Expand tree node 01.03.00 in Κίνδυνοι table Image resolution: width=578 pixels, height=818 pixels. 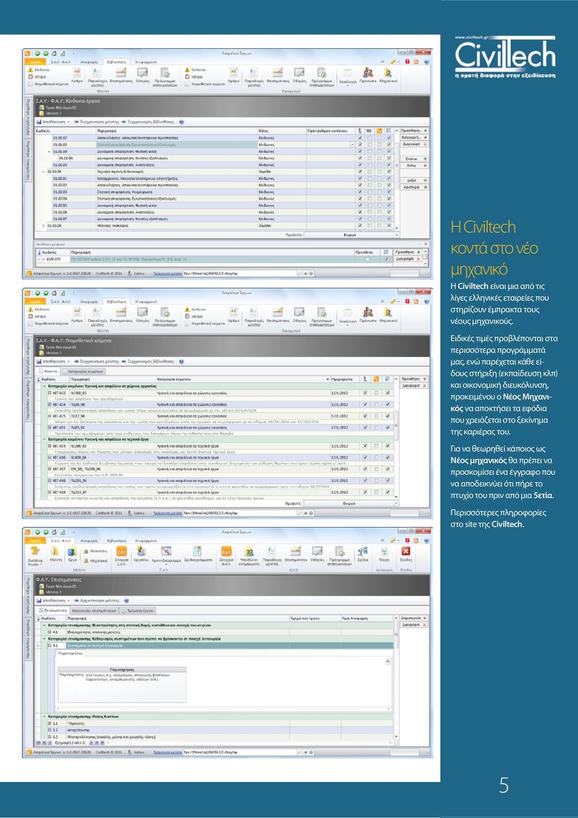click(x=43, y=226)
